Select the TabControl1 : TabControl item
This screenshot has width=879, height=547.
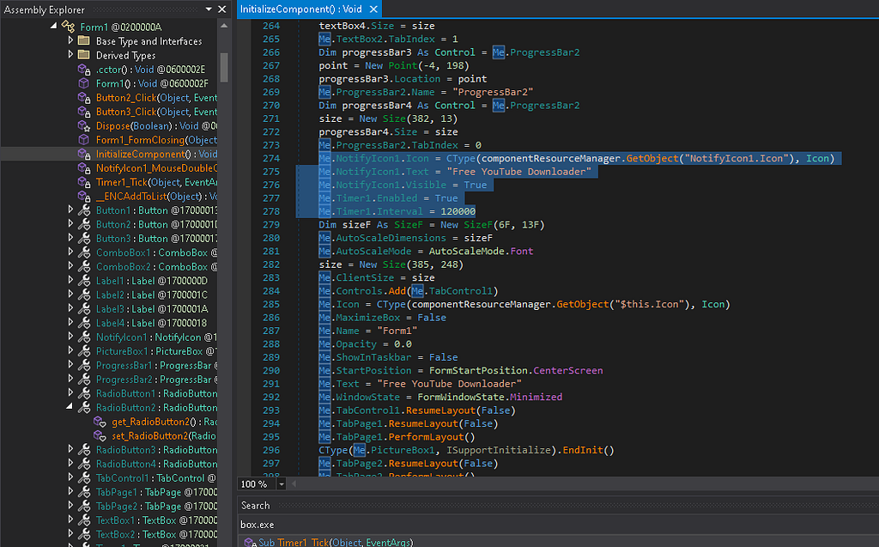(x=156, y=478)
